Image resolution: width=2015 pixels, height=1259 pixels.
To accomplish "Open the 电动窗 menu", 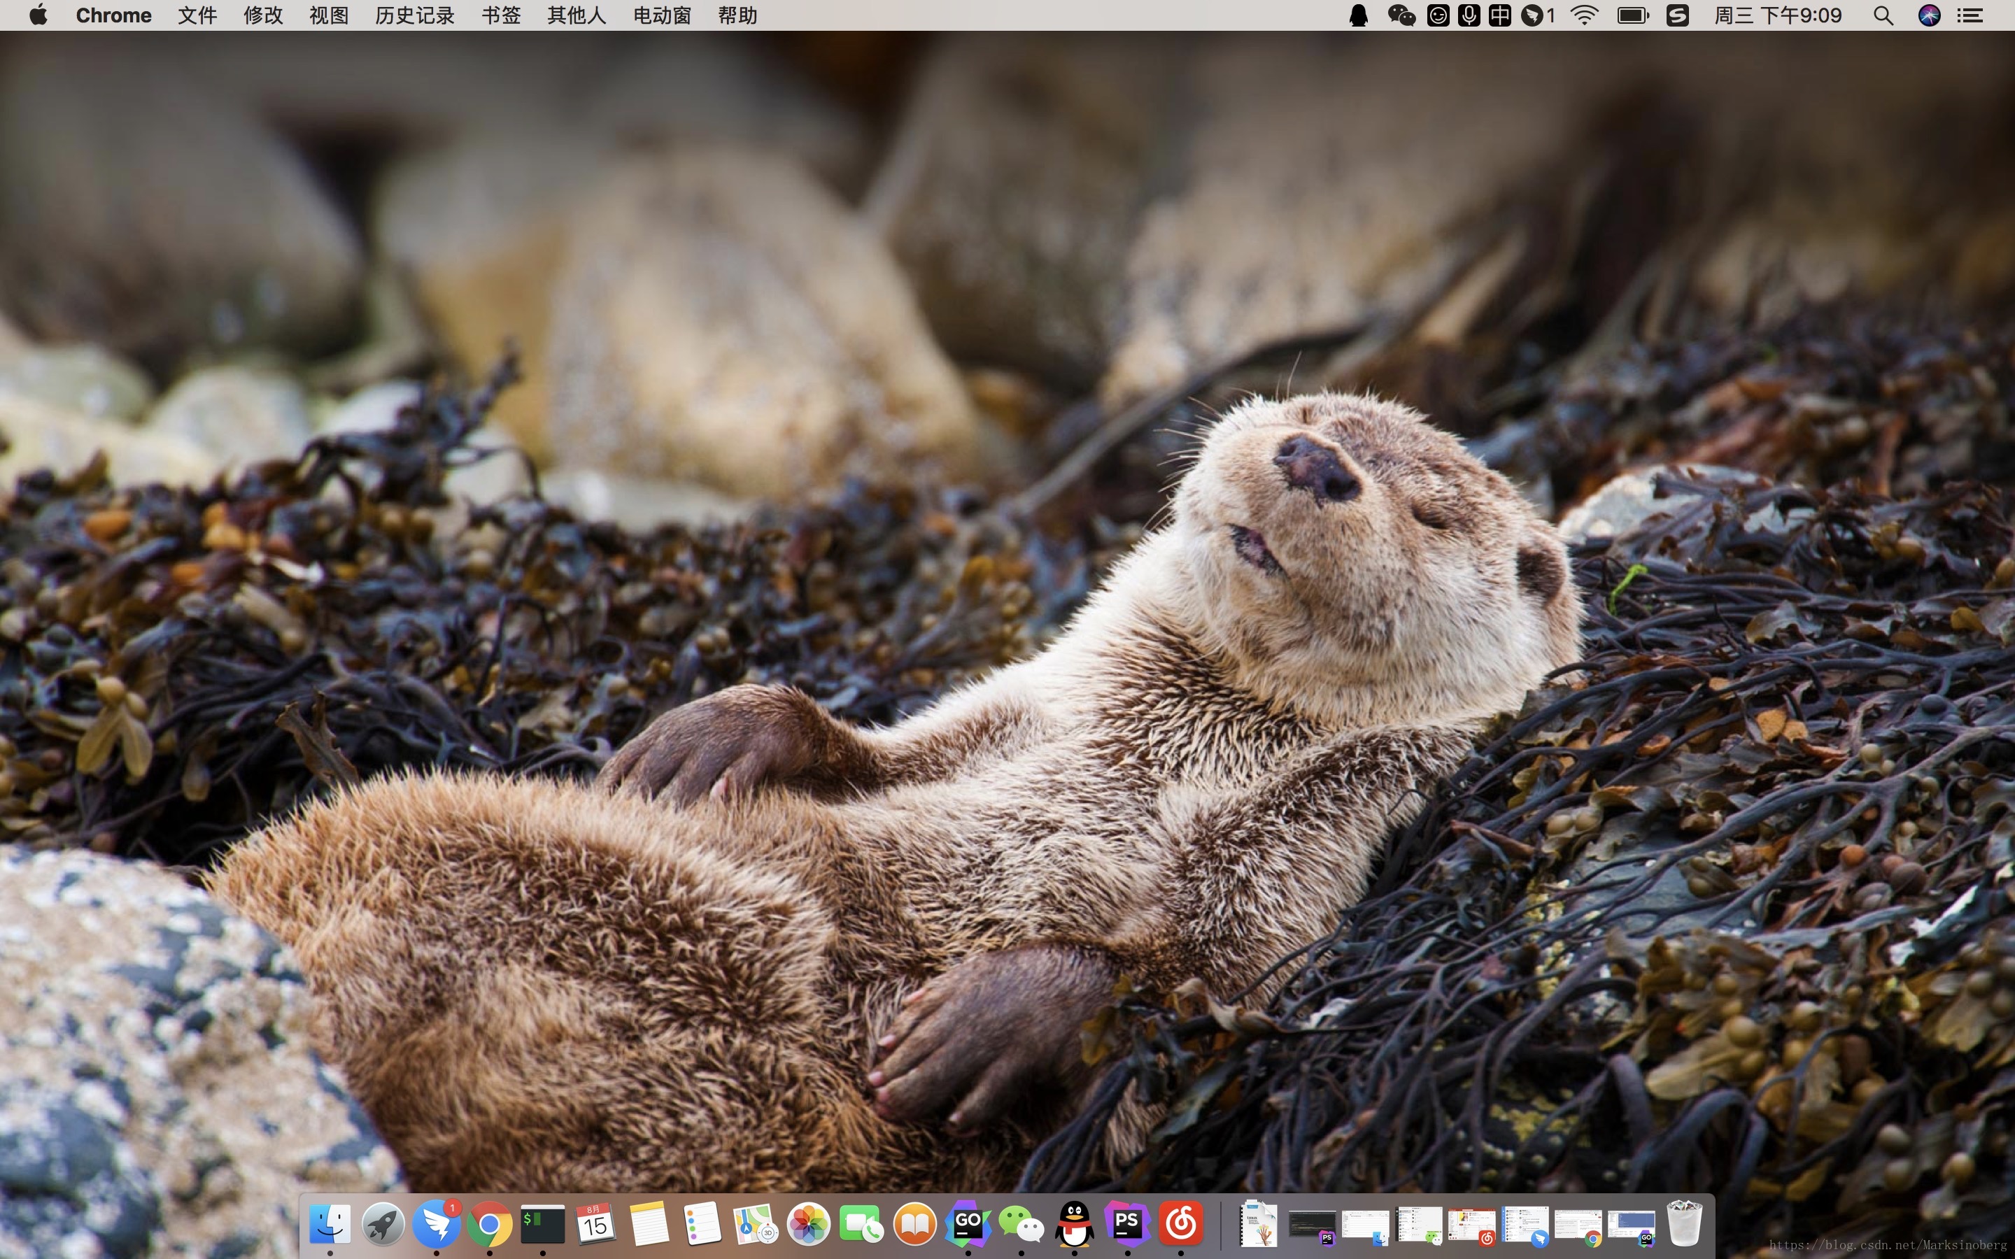I will tap(662, 15).
